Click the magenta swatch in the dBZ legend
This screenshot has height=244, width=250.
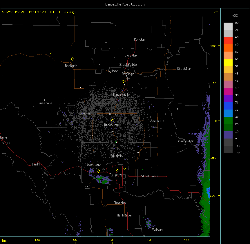coord(228,91)
